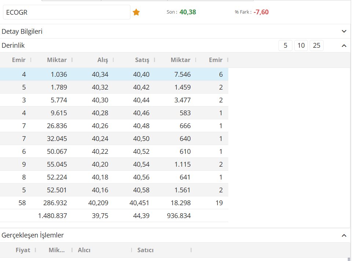
Task: Select bid price 40,30
Action: point(100,100)
